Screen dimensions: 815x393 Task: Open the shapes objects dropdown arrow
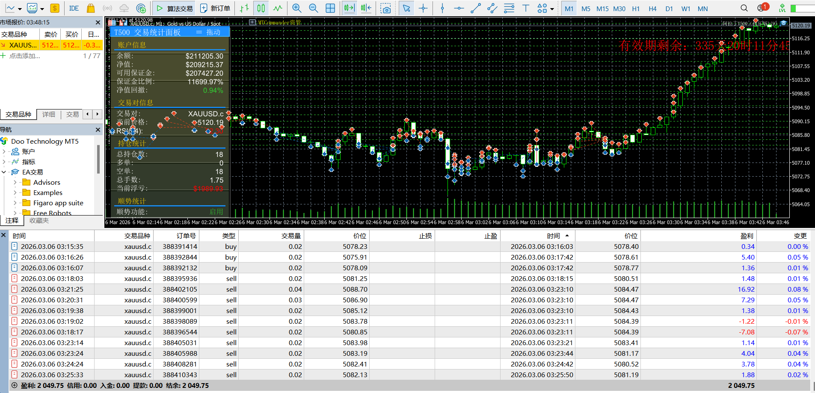(552, 9)
